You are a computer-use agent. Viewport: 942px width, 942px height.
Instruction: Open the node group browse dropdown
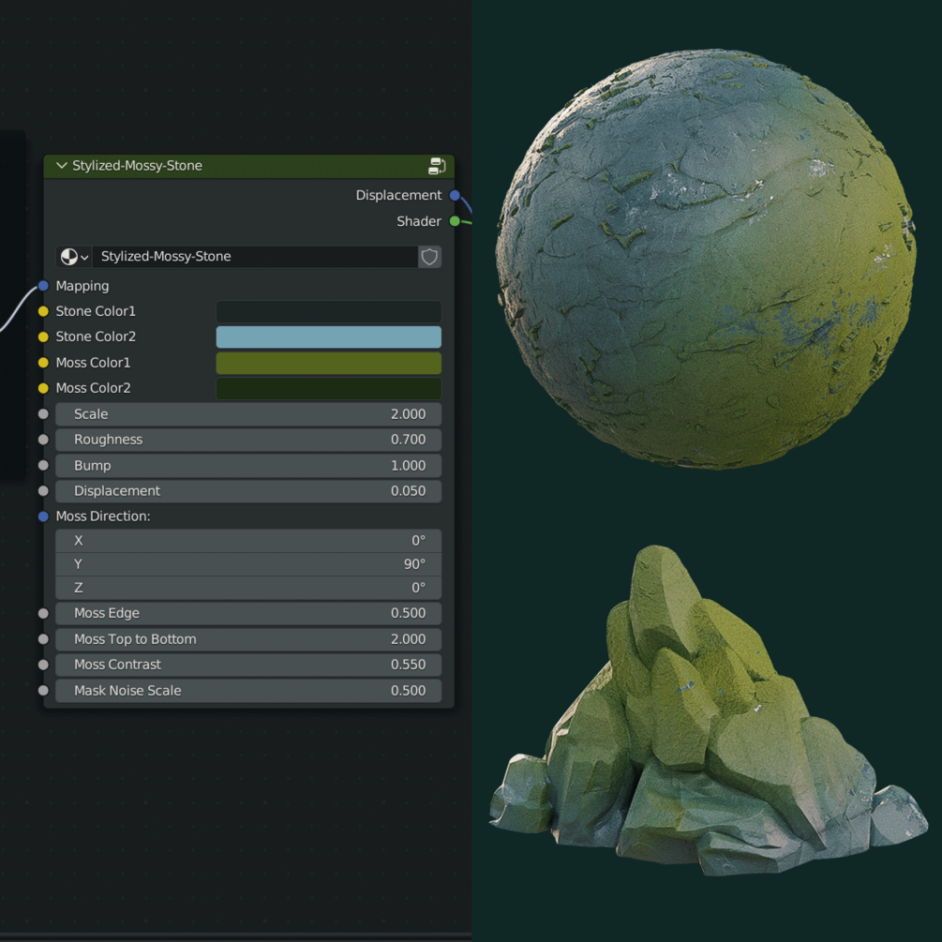point(73,256)
